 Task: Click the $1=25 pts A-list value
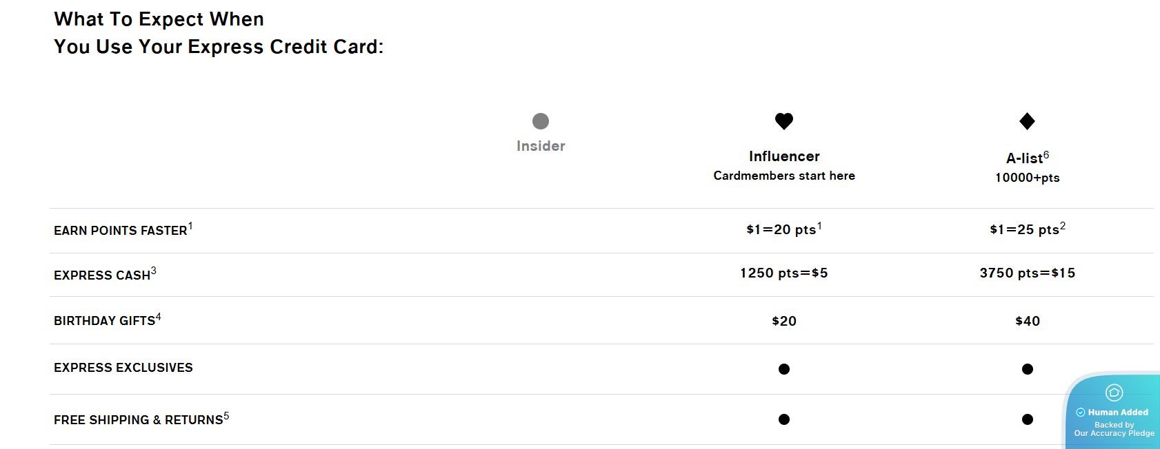(1026, 229)
